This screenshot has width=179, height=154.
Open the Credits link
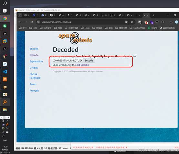34,68
